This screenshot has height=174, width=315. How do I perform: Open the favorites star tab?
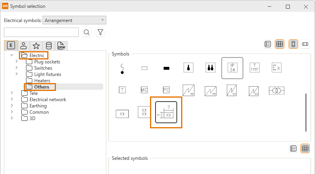click(x=36, y=46)
